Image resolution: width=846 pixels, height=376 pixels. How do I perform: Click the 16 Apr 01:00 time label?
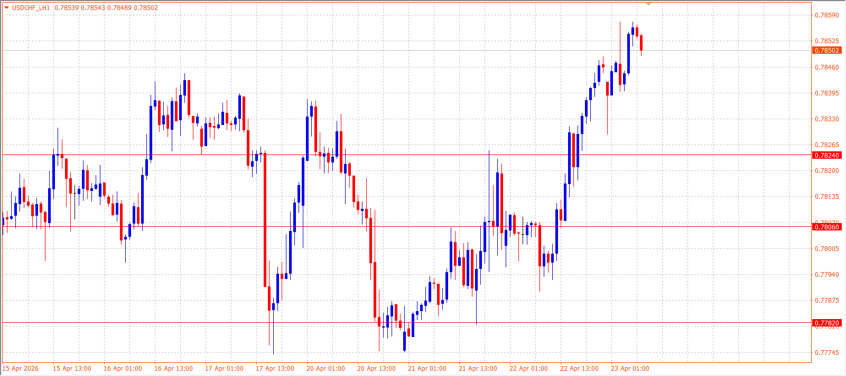pos(123,369)
